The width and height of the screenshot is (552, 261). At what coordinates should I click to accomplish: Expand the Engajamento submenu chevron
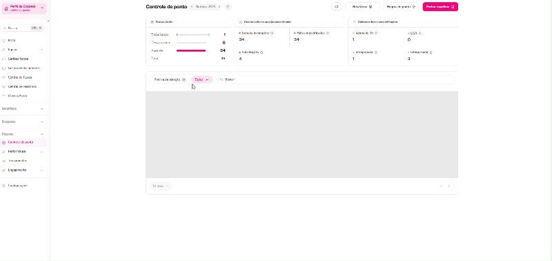pyautogui.click(x=42, y=170)
